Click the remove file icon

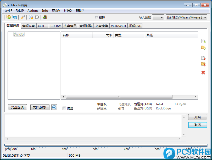203,58
